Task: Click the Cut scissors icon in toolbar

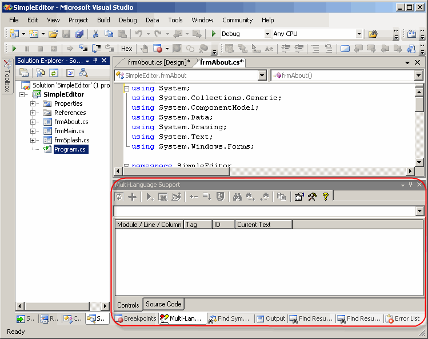Action: coord(95,34)
